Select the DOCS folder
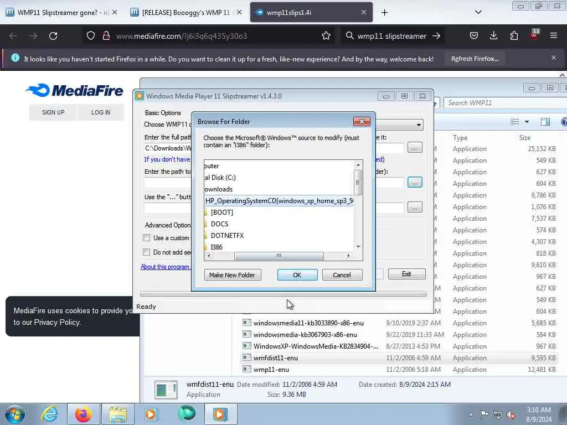The width and height of the screenshot is (567, 425). coord(219,224)
